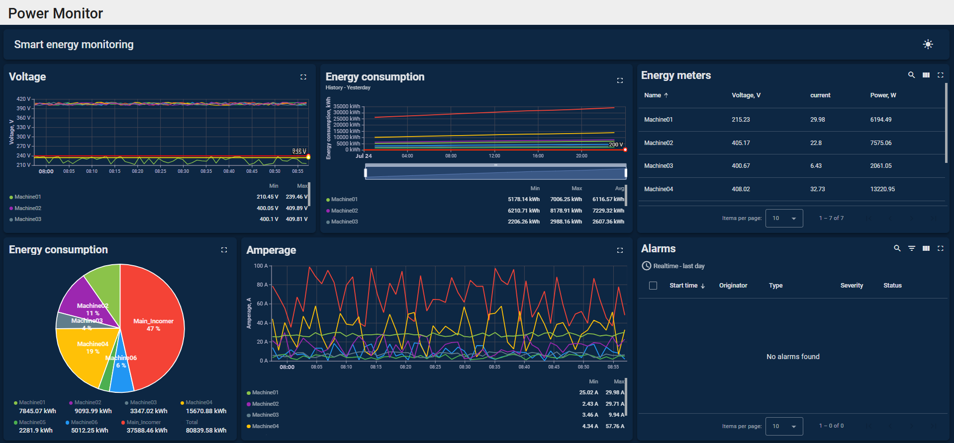Sort alarms by Start time header
This screenshot has width=954, height=443.
683,286
